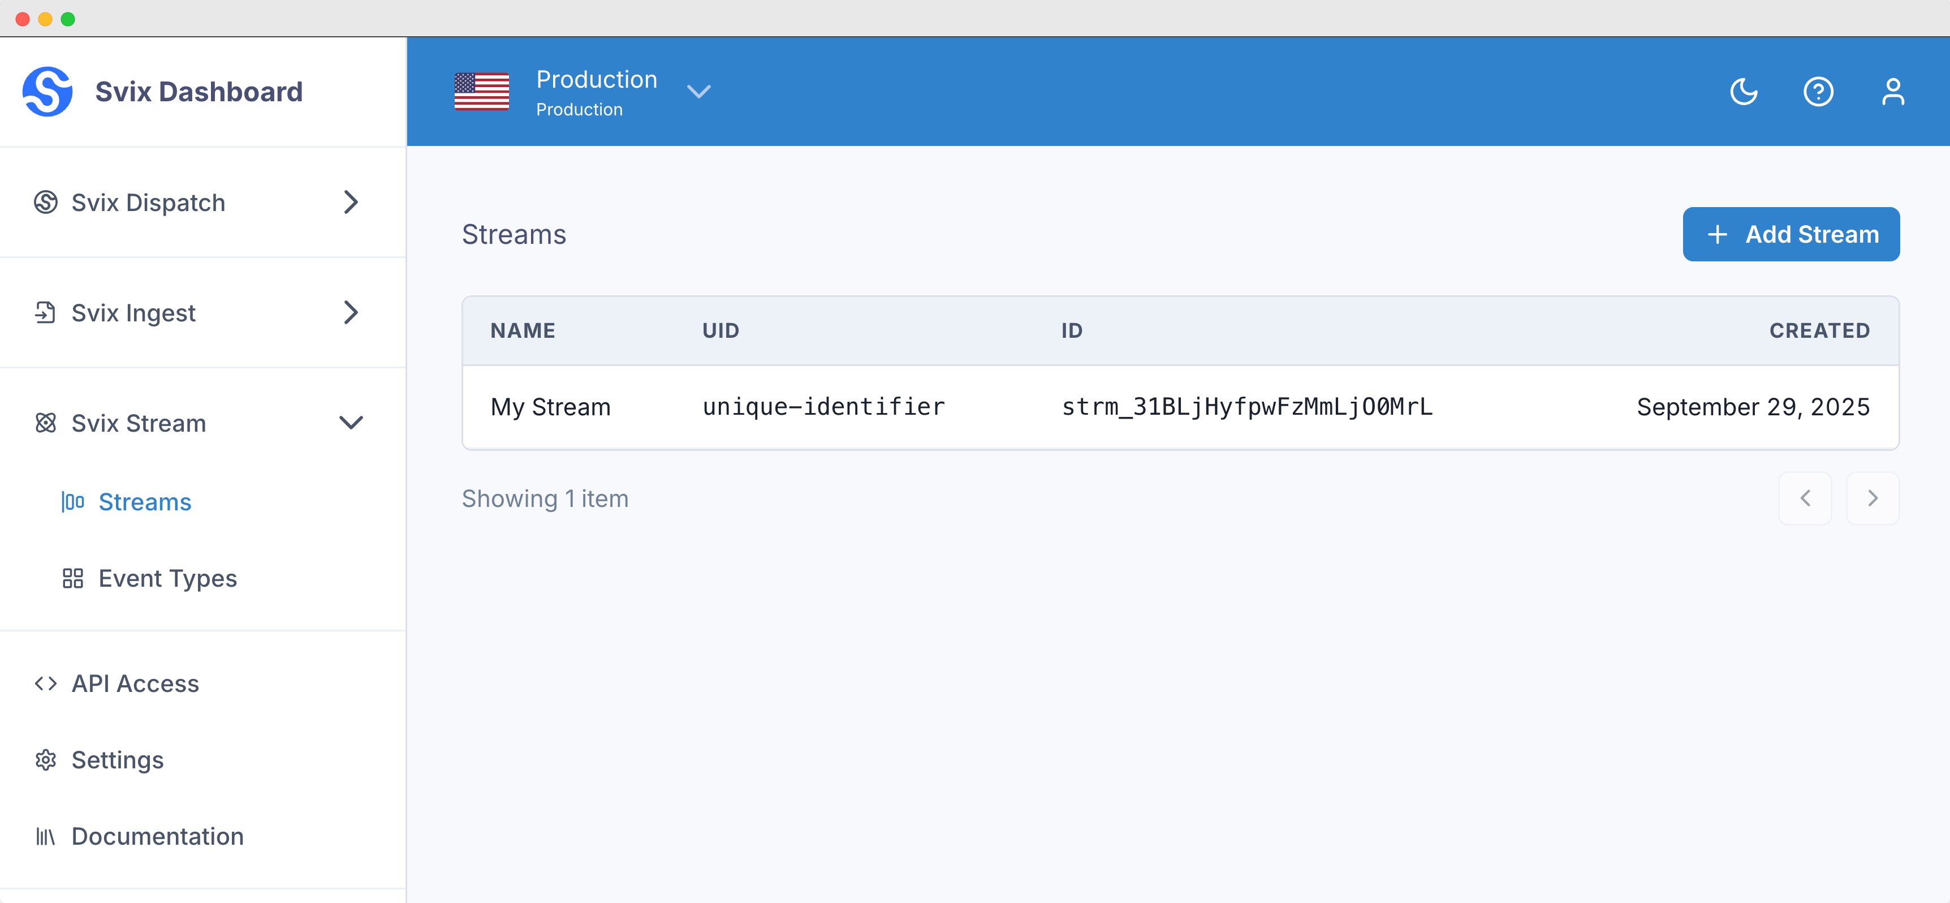1950x903 pixels.
Task: Go to previous page of streams
Action: pyautogui.click(x=1805, y=498)
